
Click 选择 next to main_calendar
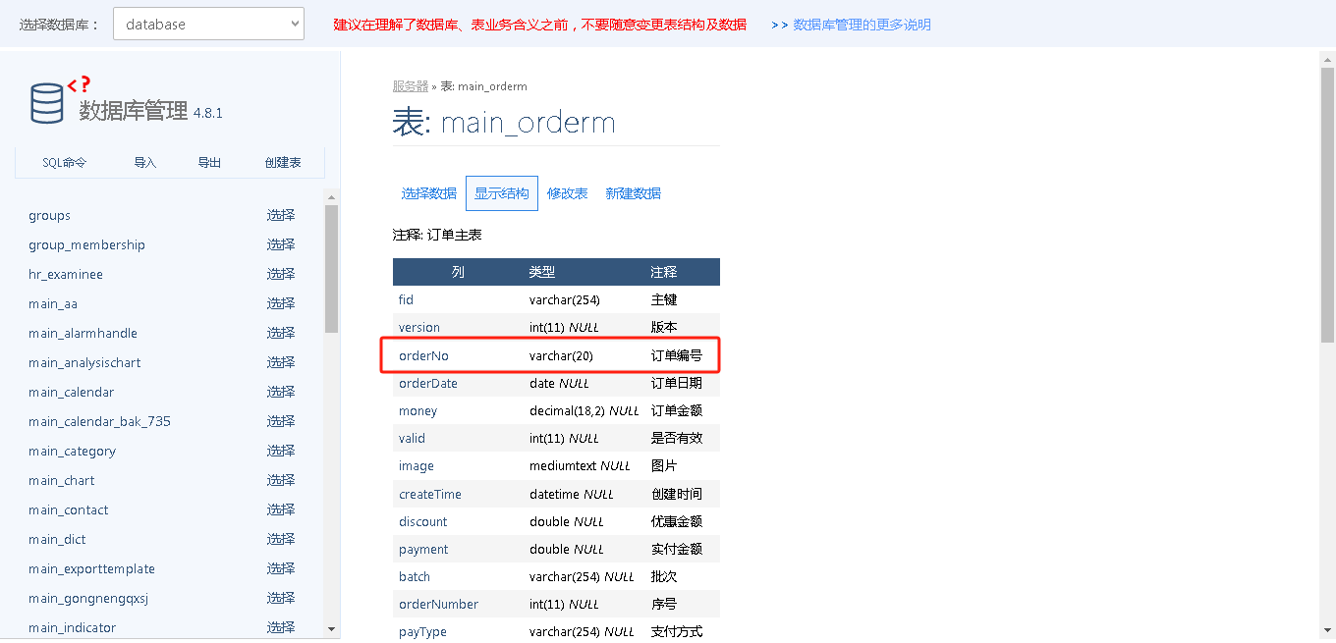(281, 392)
